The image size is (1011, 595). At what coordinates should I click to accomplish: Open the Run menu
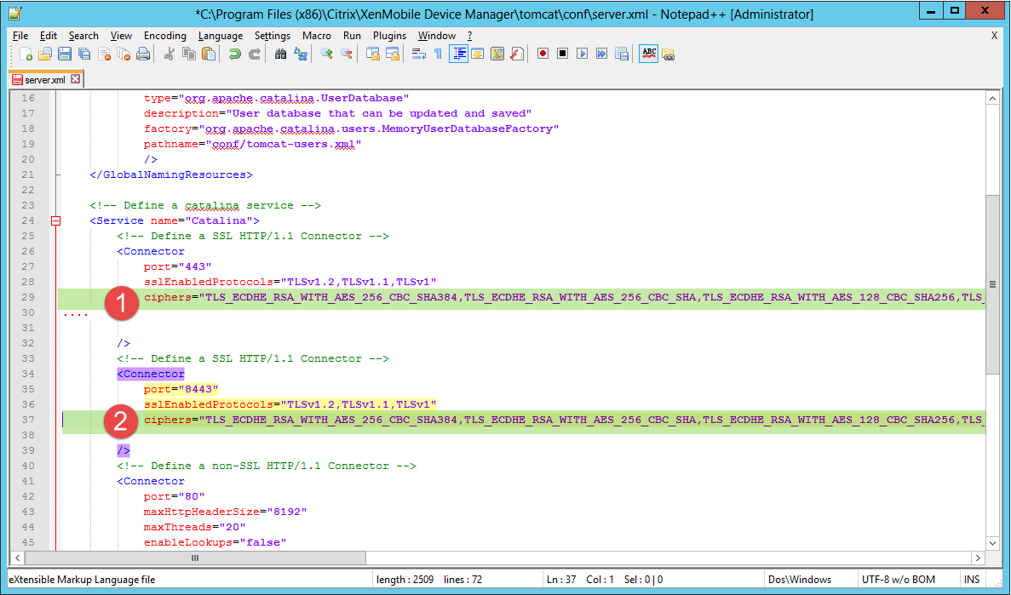coord(352,36)
